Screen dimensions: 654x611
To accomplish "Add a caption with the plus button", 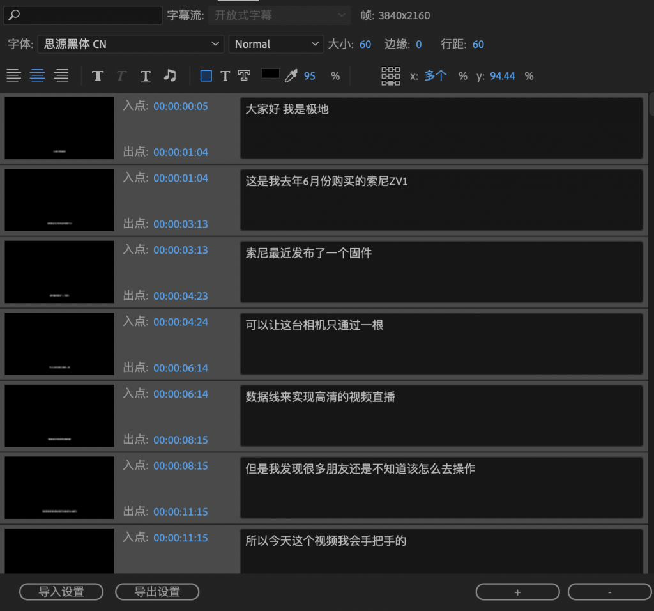I will coord(517,592).
